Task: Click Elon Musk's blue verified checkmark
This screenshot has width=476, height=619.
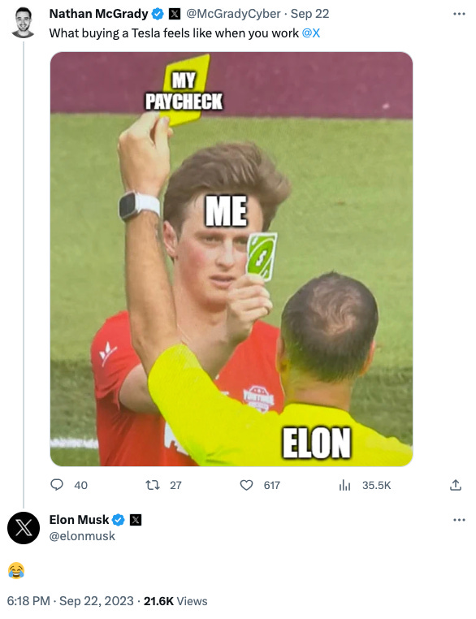Action: pos(119,520)
